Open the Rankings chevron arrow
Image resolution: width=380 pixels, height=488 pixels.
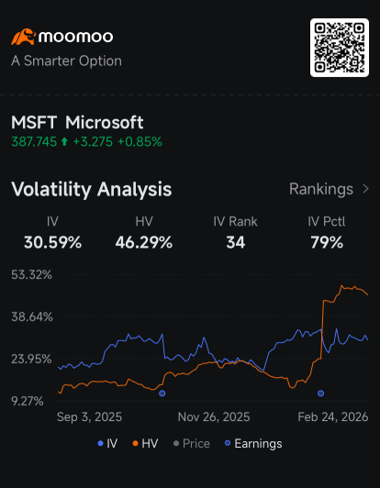tap(366, 189)
